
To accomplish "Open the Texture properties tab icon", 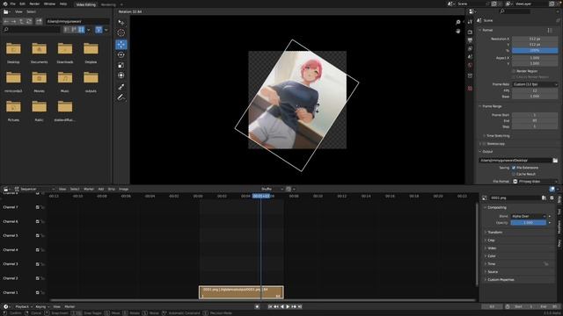I will click(470, 88).
